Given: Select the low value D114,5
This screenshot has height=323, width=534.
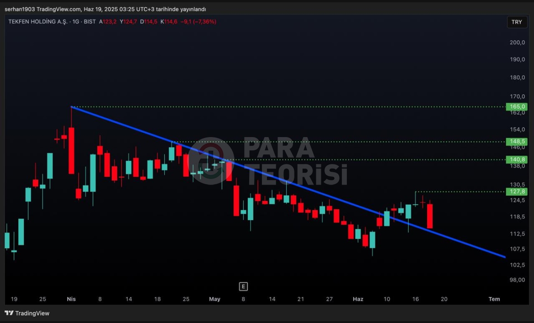Looking at the screenshot, I should [x=148, y=21].
